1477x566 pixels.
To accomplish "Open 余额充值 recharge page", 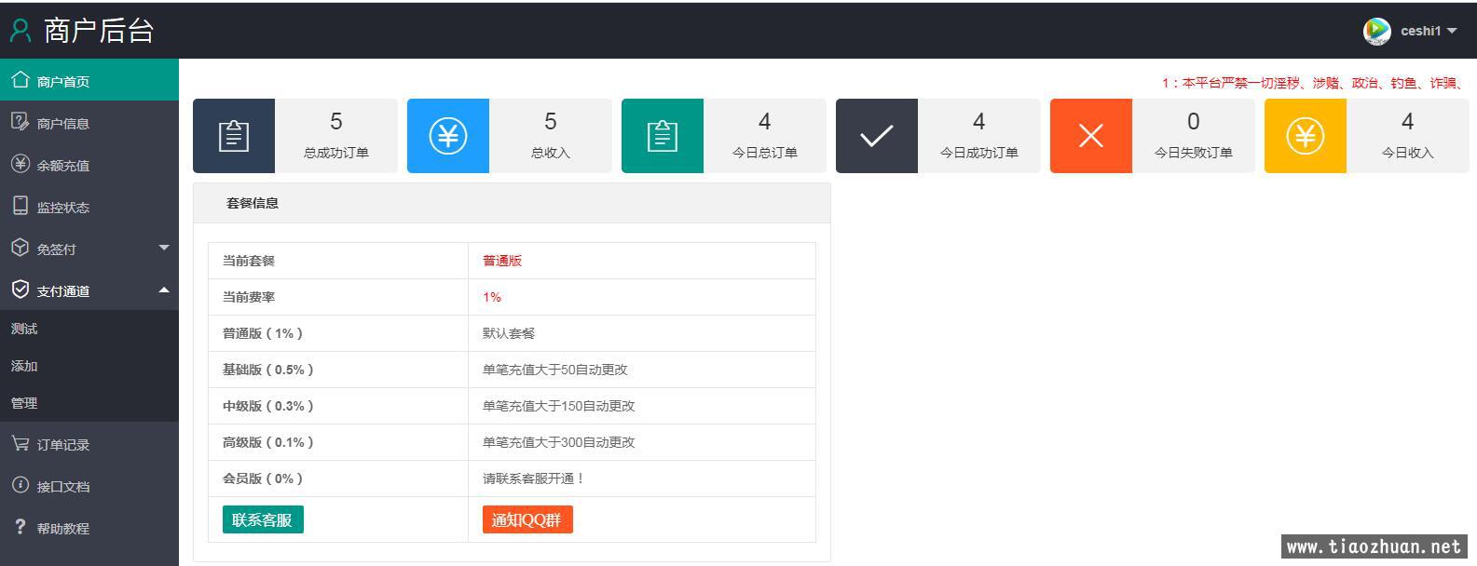I will [x=63, y=165].
